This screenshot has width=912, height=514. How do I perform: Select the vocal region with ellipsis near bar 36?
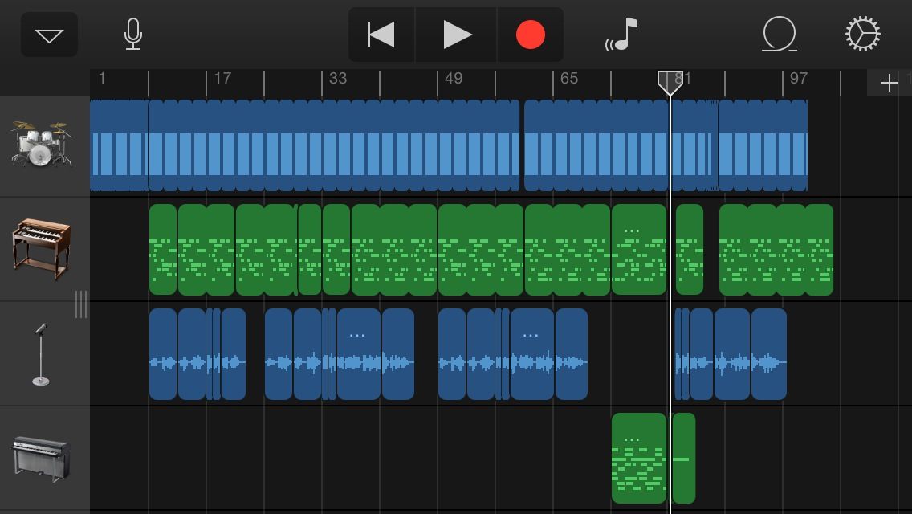tap(358, 354)
